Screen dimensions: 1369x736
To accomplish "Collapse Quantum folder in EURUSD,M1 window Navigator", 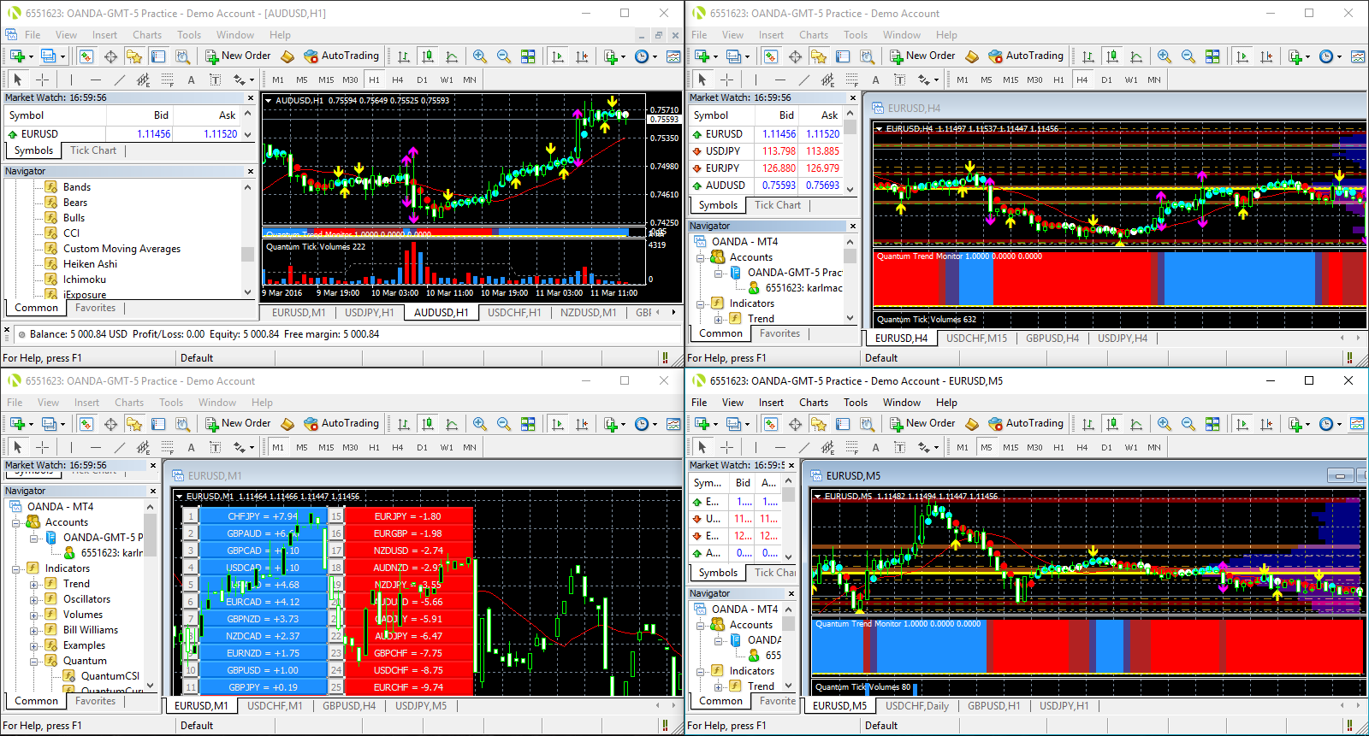I will (x=34, y=661).
